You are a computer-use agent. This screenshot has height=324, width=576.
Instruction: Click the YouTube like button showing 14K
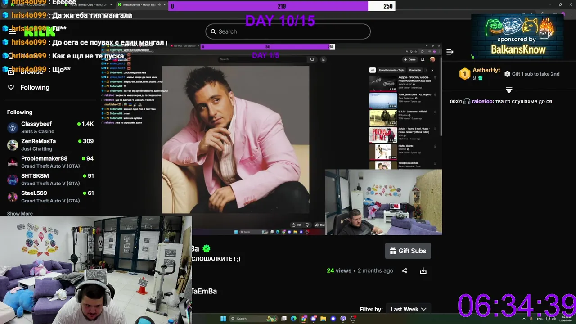296,225
